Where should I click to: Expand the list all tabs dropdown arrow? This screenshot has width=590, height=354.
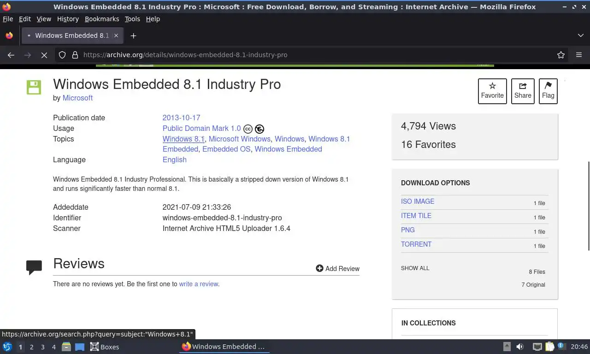click(581, 35)
